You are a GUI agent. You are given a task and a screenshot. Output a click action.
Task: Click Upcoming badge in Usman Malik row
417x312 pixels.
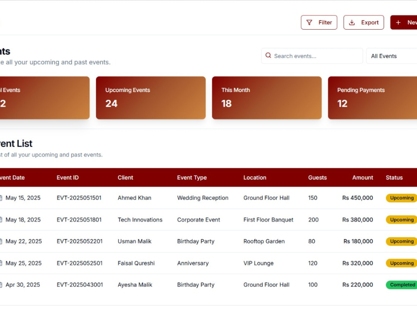[401, 241]
